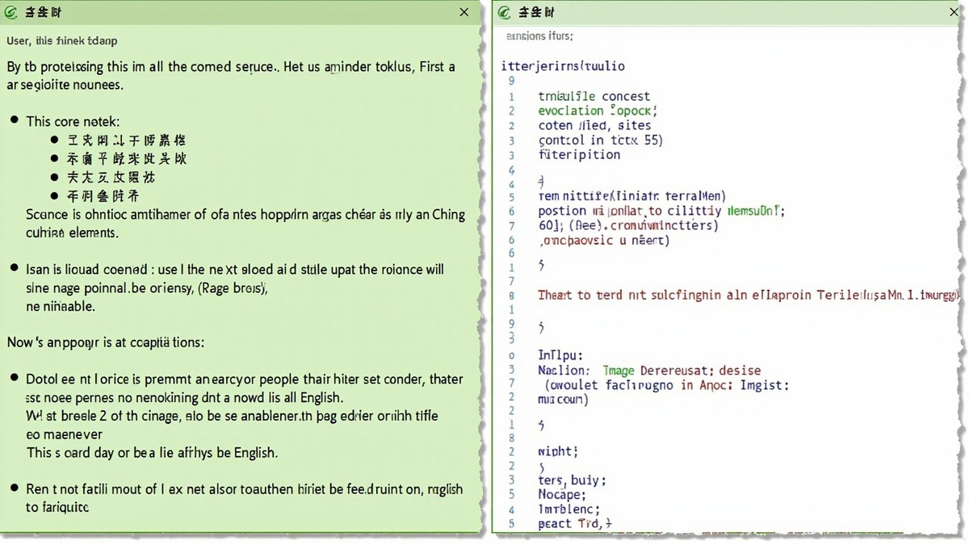The image size is (969, 545).
Task: Close the right code window
Action: pos(953,12)
